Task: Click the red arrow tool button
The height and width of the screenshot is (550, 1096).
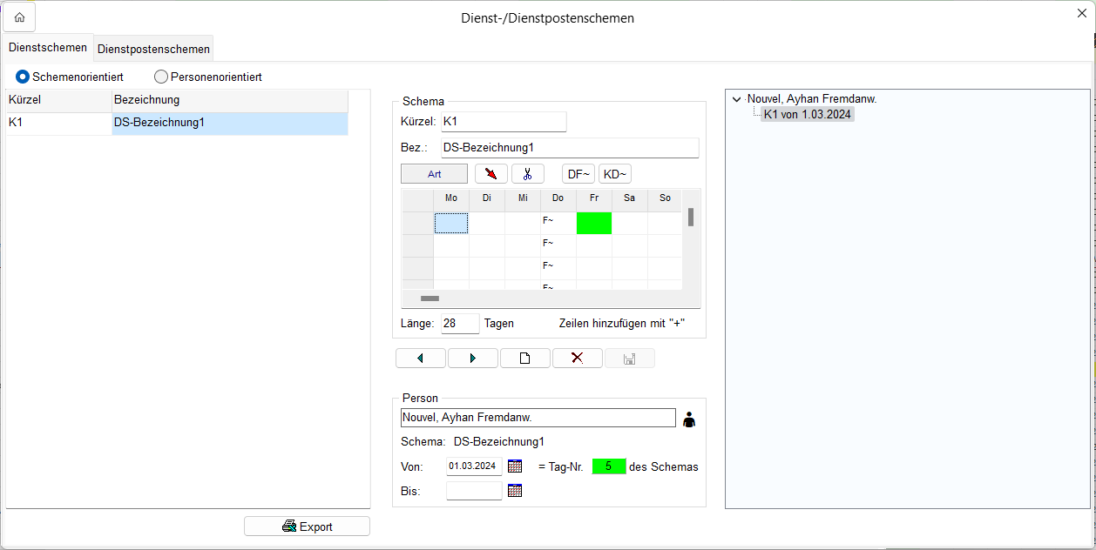Action: pyautogui.click(x=491, y=174)
